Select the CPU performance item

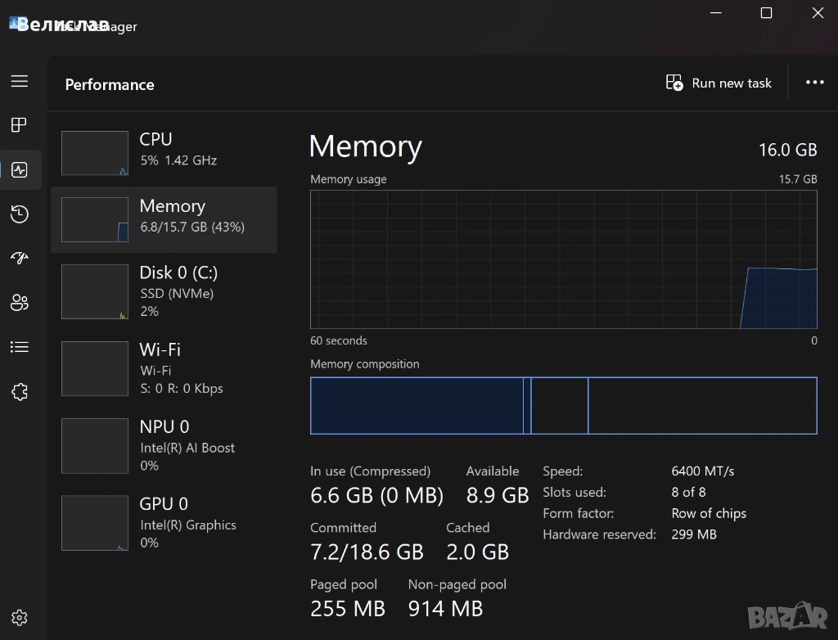click(164, 152)
